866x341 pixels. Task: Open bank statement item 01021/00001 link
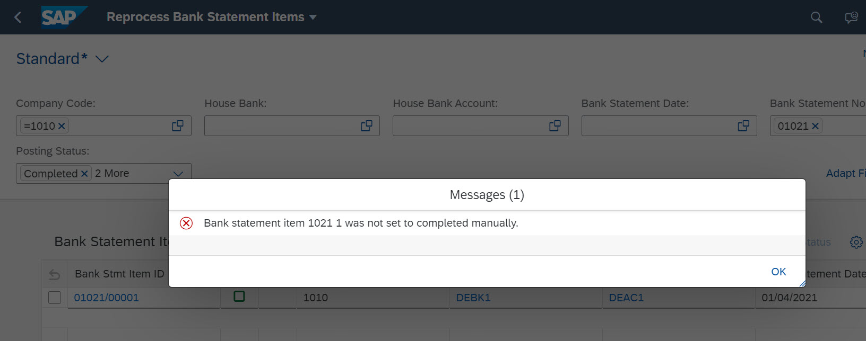point(106,298)
